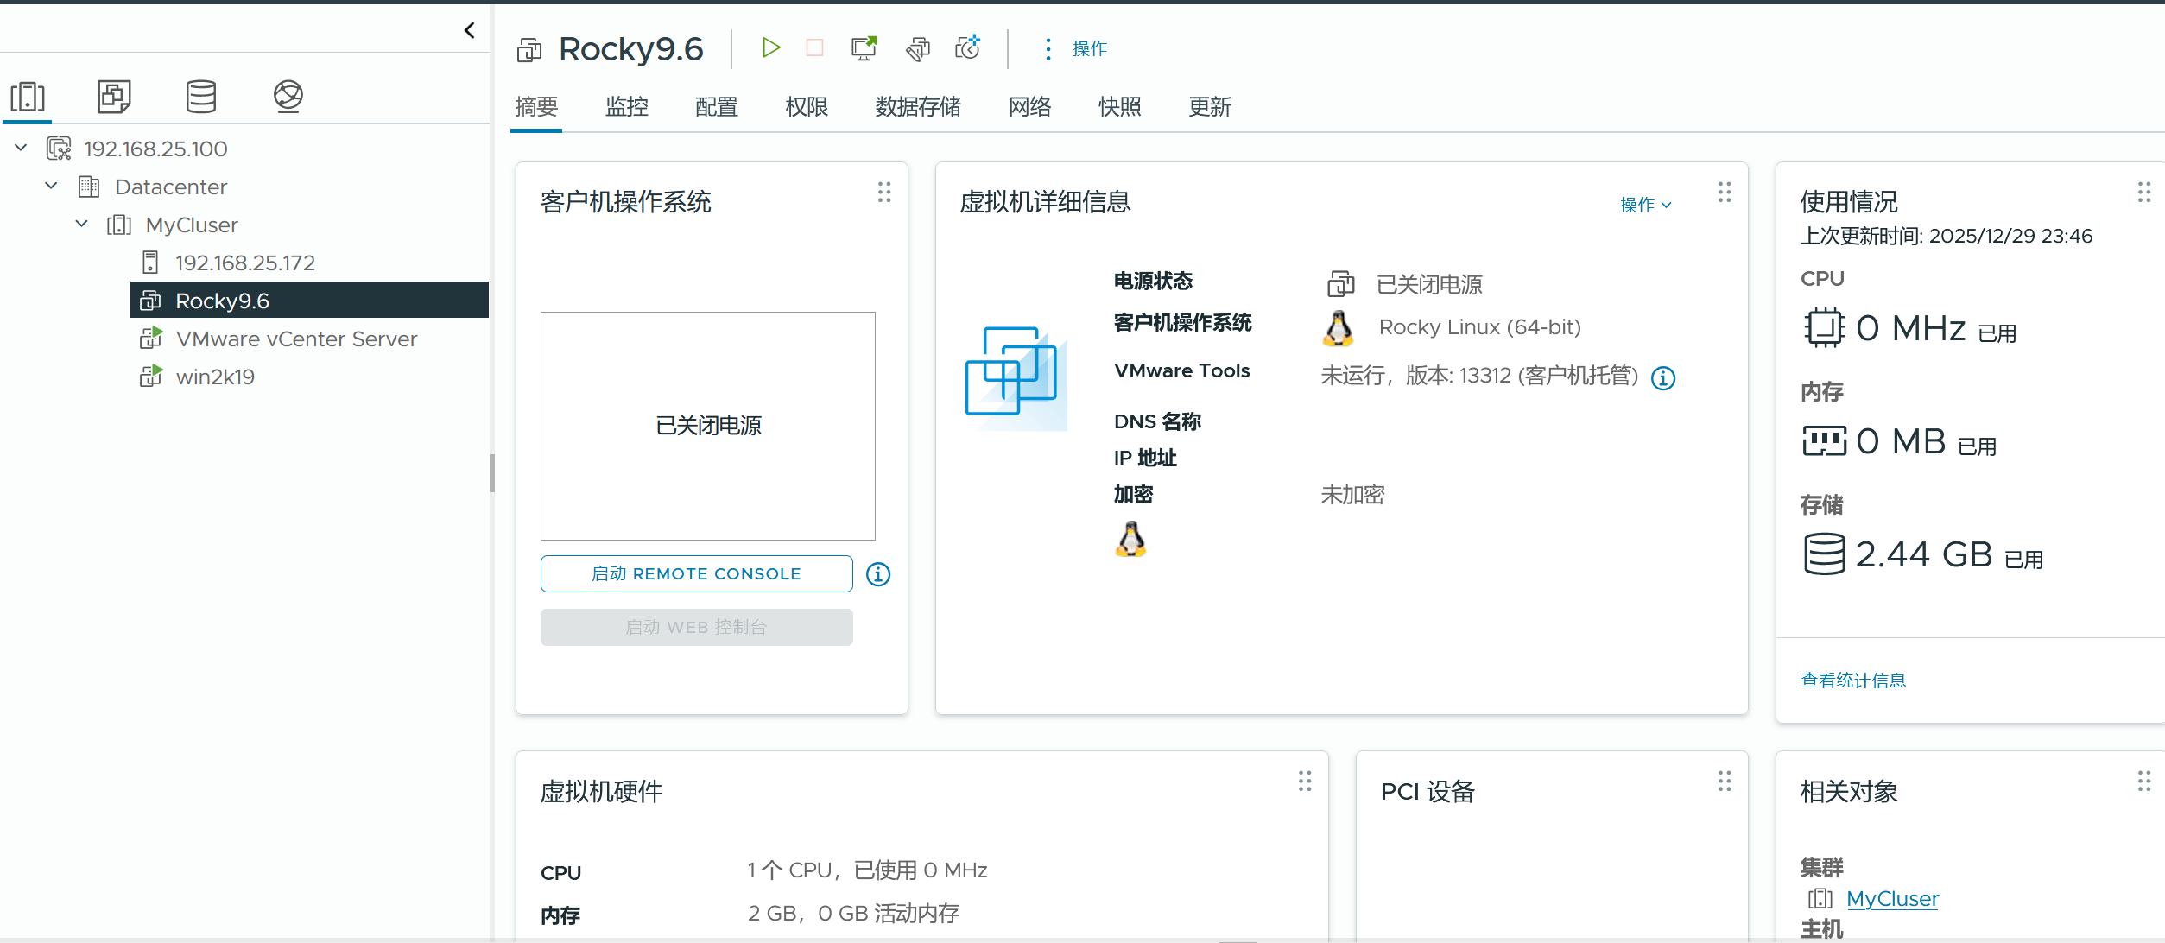Click info icon beside Remote Console button
Screen dimensions: 2165x943
click(x=878, y=574)
